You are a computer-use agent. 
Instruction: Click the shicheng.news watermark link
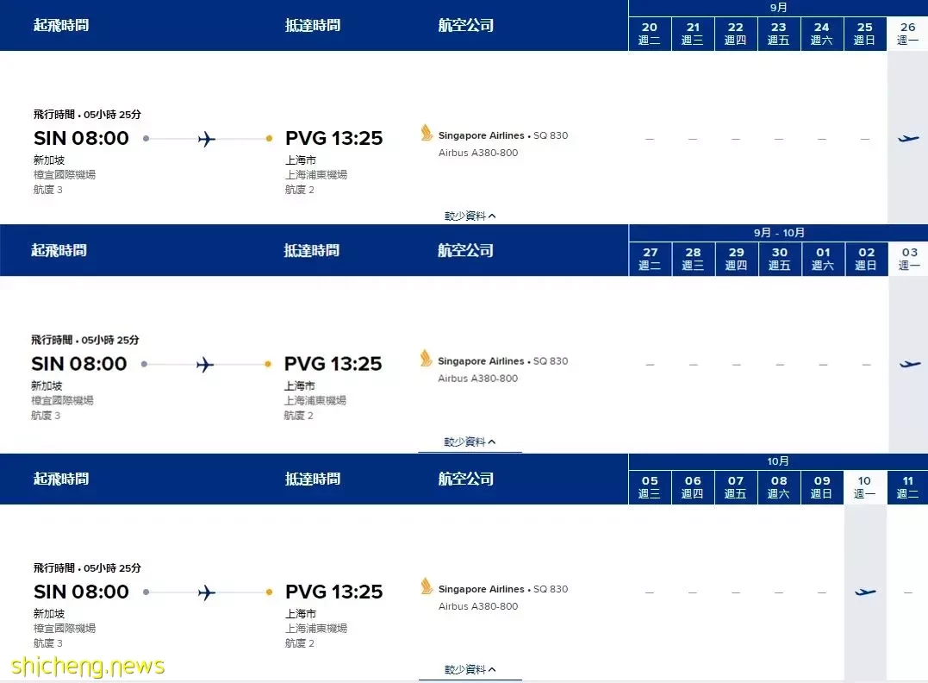pos(88,666)
